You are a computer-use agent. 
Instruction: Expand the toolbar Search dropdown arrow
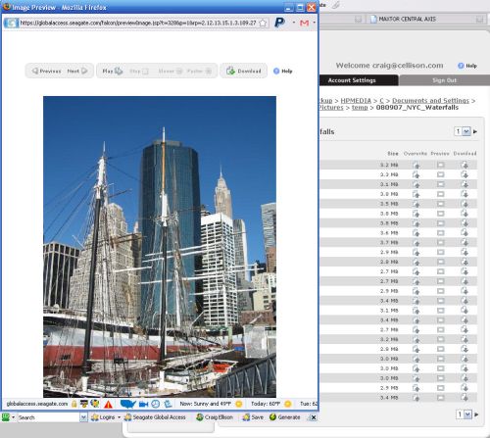tap(83, 417)
